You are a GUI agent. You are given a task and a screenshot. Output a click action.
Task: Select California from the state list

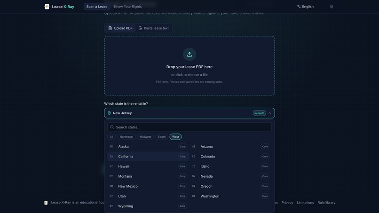click(x=148, y=157)
